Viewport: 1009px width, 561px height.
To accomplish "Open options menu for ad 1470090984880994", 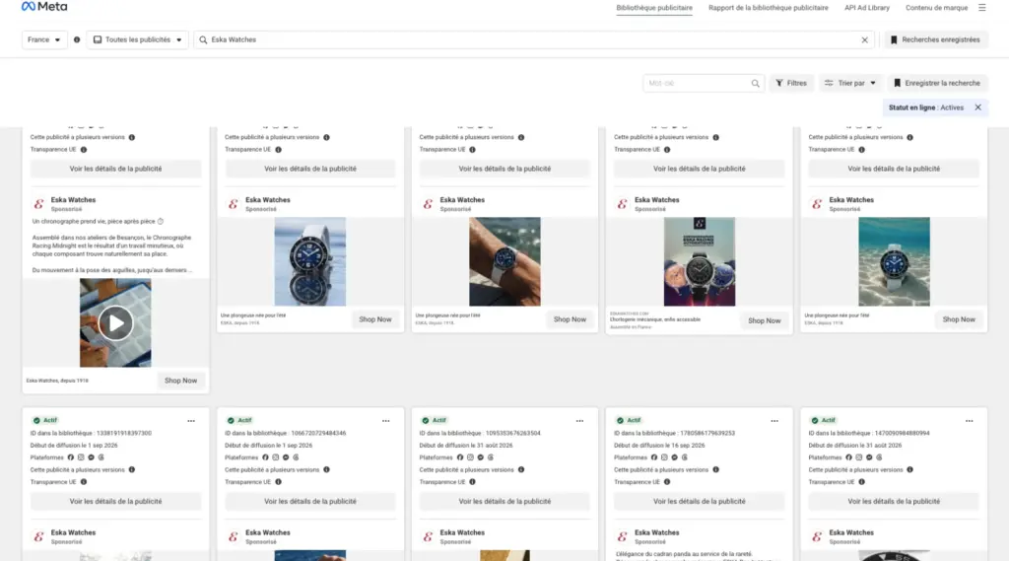I will point(970,421).
